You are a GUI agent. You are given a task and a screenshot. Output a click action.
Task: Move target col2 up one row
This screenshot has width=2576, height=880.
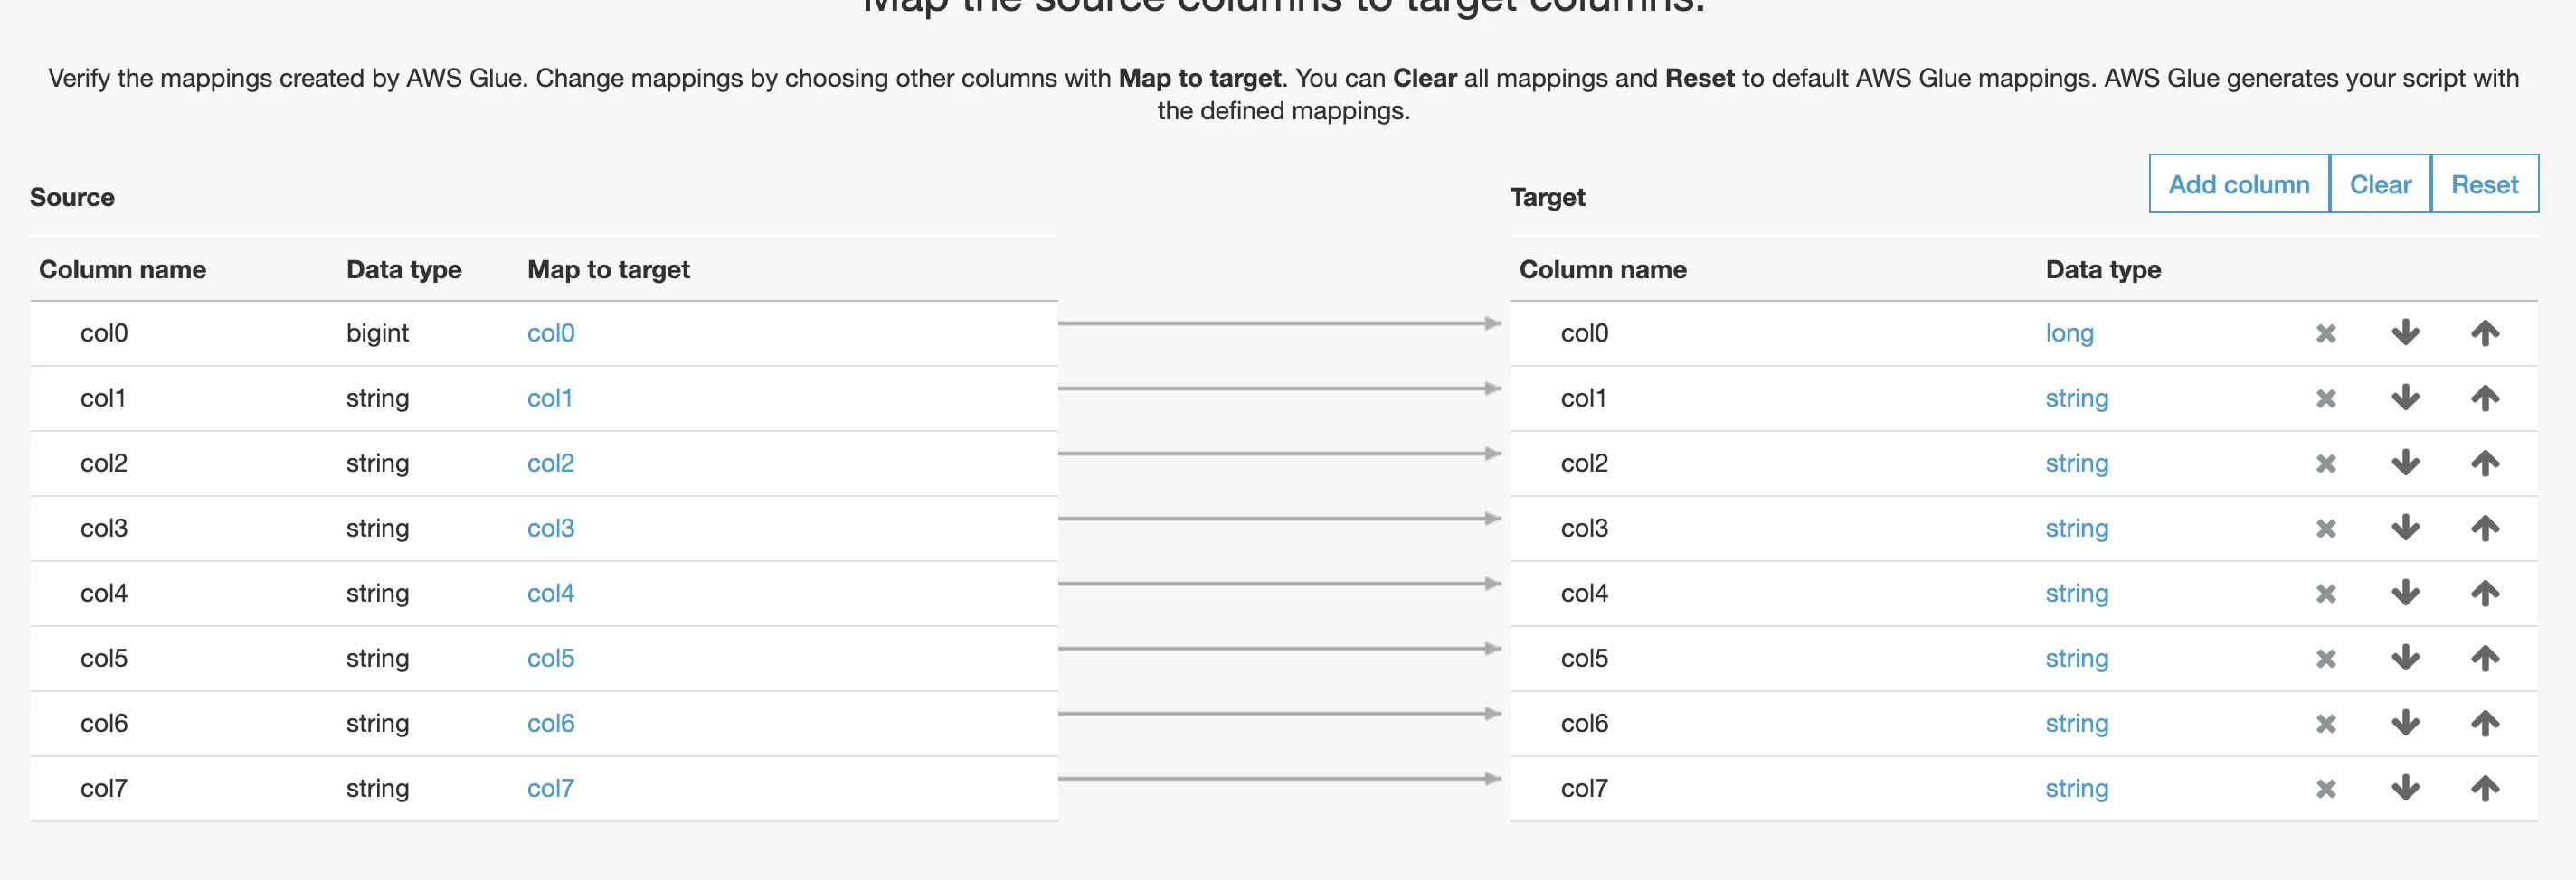coord(2485,463)
